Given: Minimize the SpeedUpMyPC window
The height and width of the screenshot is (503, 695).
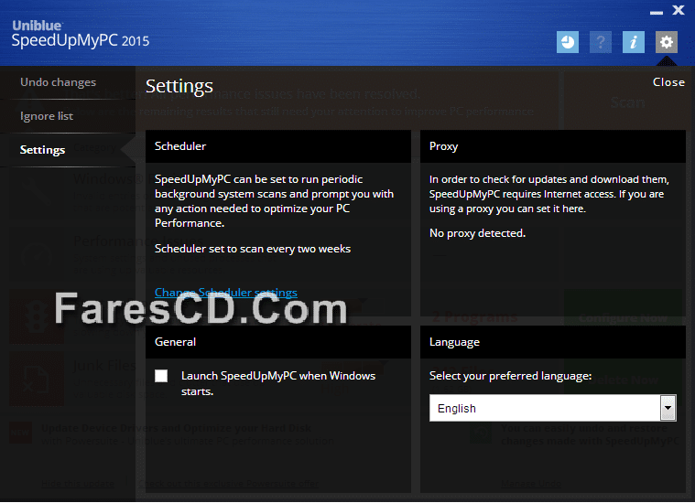Looking at the screenshot, I should [657, 12].
